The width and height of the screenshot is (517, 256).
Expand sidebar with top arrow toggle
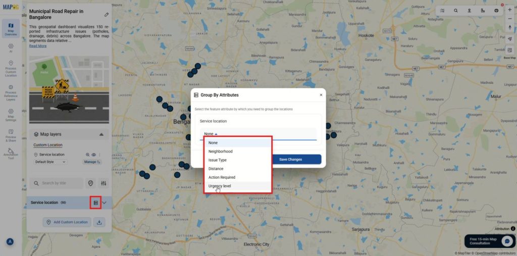tap(24, 6)
